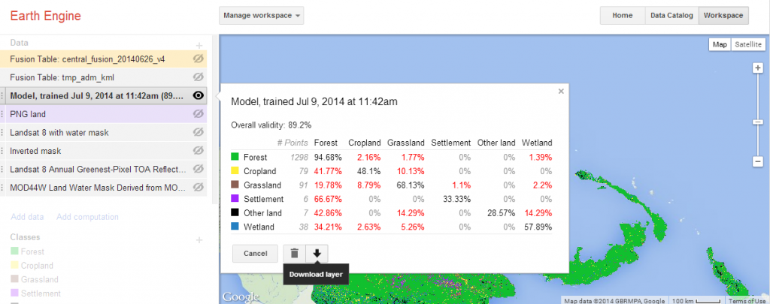Zoom out the map with minus button

[758, 161]
